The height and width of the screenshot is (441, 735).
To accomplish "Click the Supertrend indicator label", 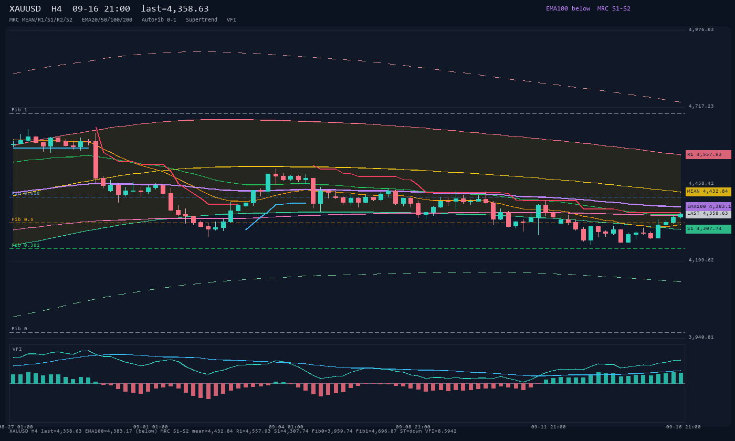I will click(x=202, y=20).
